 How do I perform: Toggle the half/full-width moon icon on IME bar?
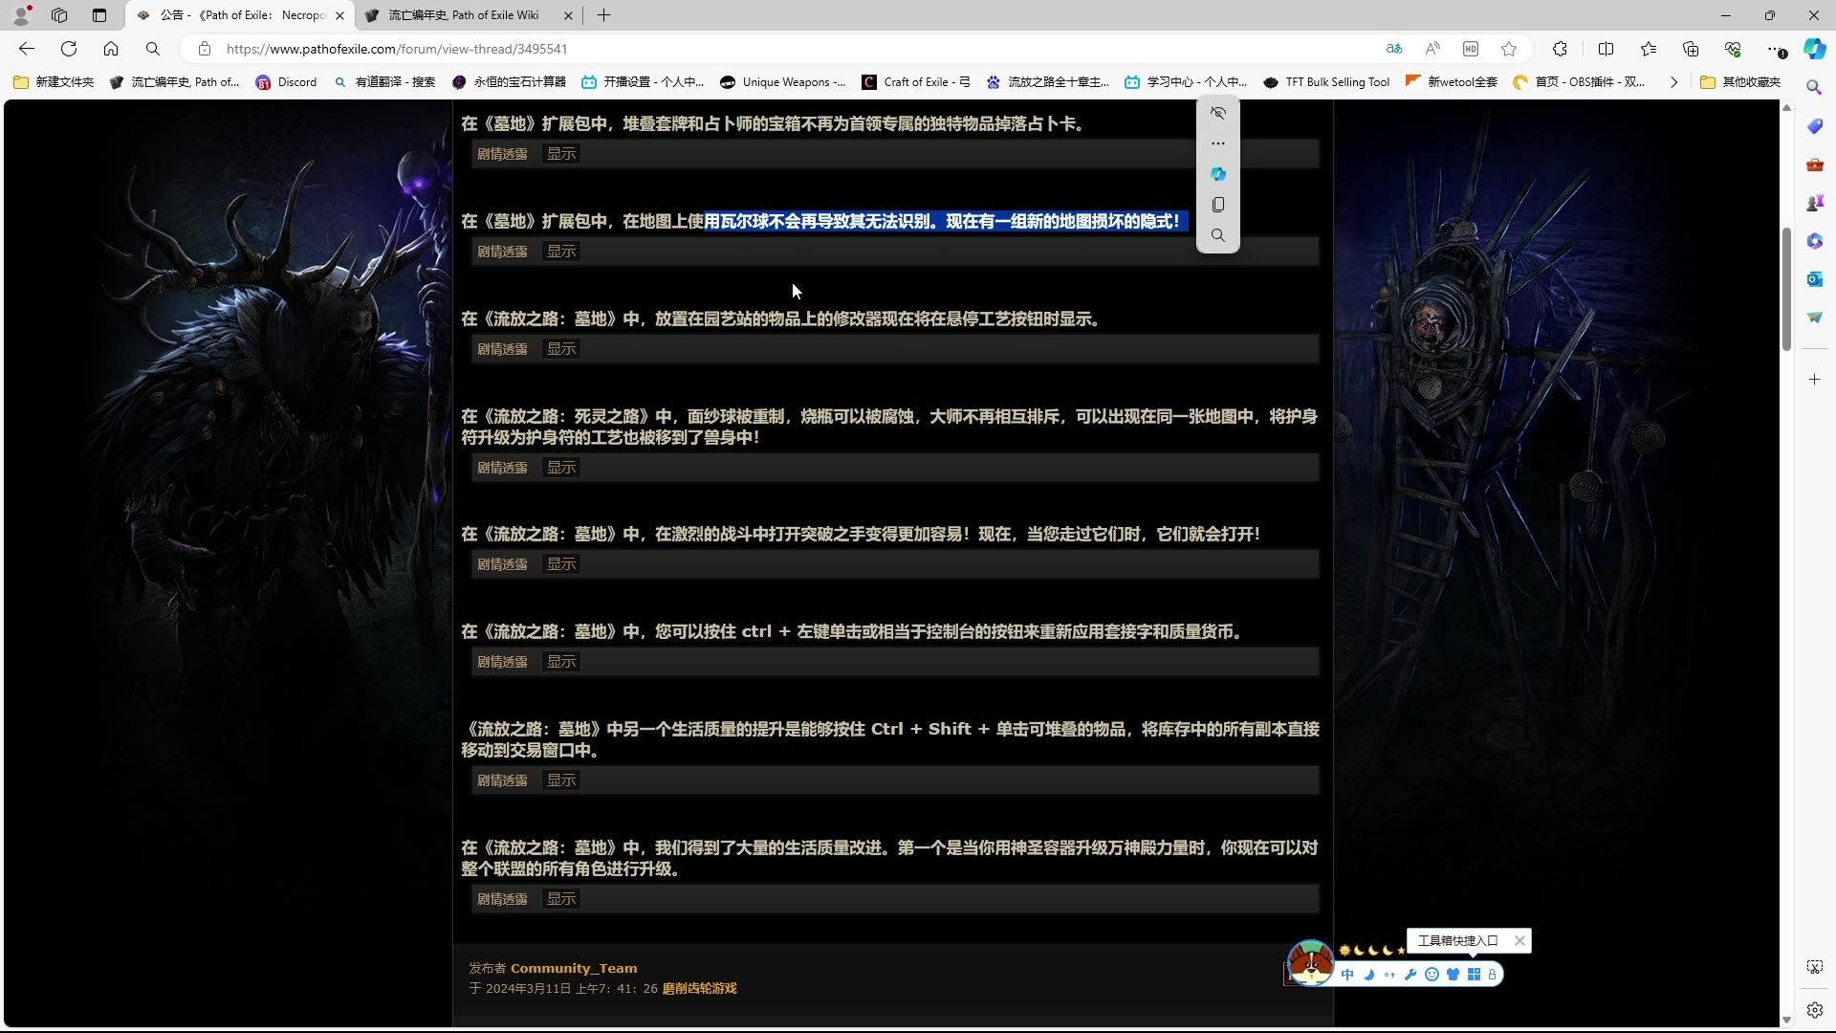coord(1368,975)
